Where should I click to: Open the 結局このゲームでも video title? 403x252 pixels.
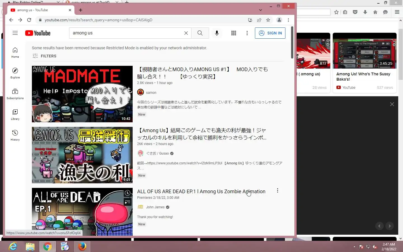pos(201,134)
